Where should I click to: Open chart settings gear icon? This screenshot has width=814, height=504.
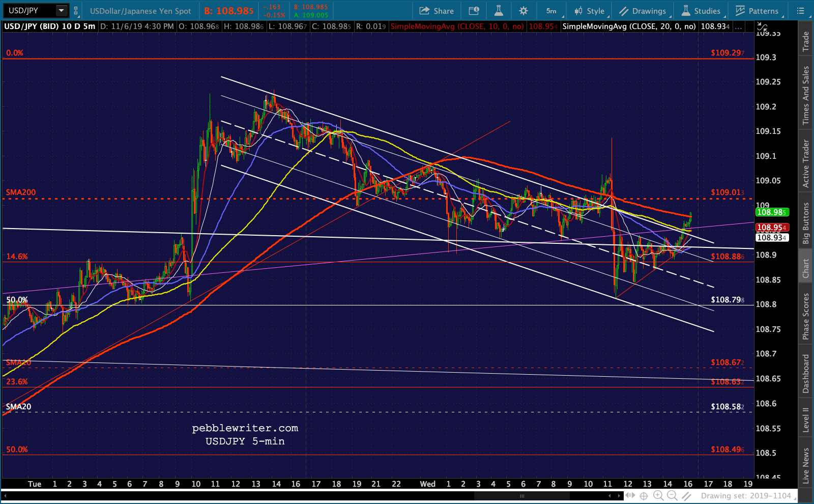pos(524,11)
